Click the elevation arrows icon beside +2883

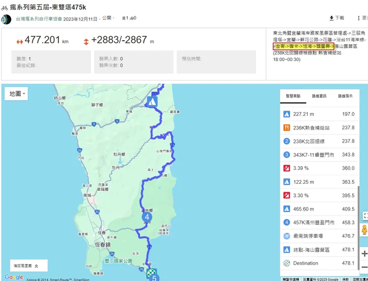(86, 42)
